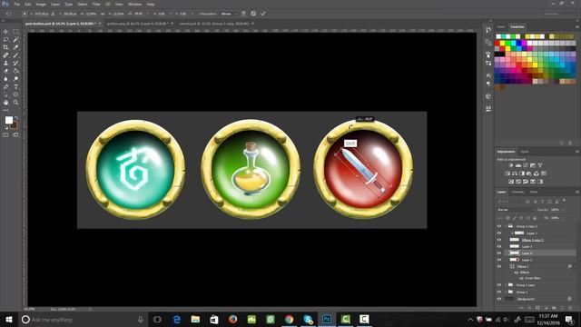Select the Move tool
Viewport: 581px width, 327px height.
coord(6,32)
